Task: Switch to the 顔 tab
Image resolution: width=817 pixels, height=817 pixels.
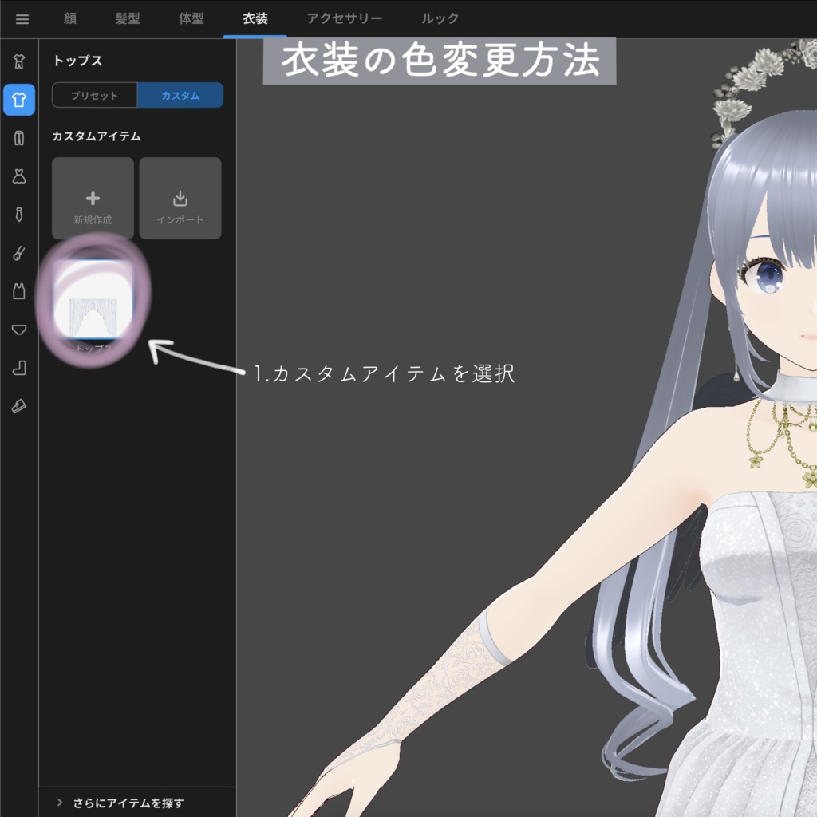Action: pyautogui.click(x=69, y=19)
